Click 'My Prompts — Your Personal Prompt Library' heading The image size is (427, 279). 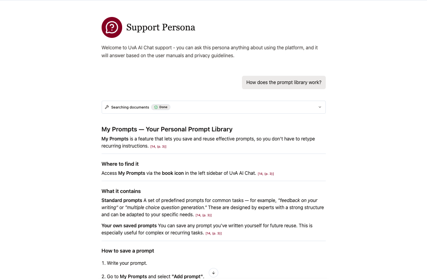point(167,129)
